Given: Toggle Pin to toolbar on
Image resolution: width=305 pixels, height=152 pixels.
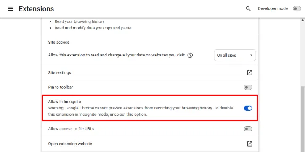Looking at the screenshot, I should [248, 88].
